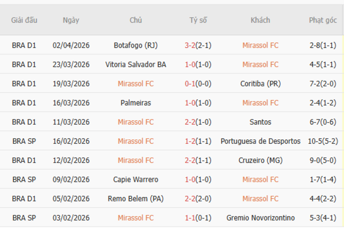Open the Palmeiras team link
The image size is (344, 230).
tap(135, 103)
